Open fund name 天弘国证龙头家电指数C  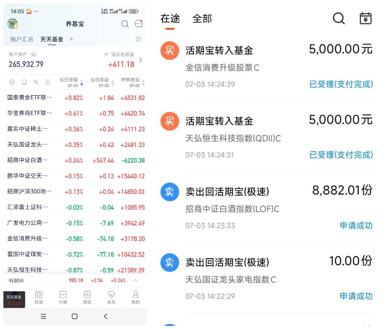point(231,280)
